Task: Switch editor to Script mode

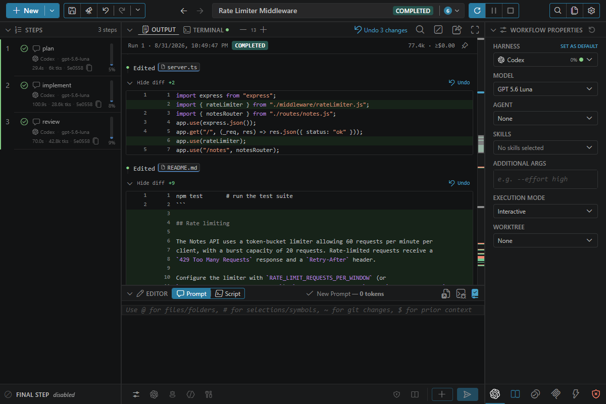Action: tap(228, 293)
